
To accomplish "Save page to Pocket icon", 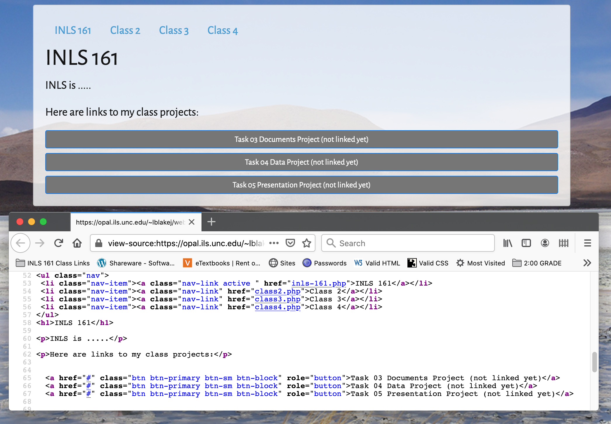I will 290,243.
